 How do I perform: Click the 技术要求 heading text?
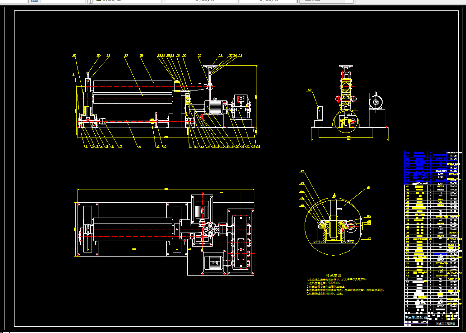coord(334,276)
